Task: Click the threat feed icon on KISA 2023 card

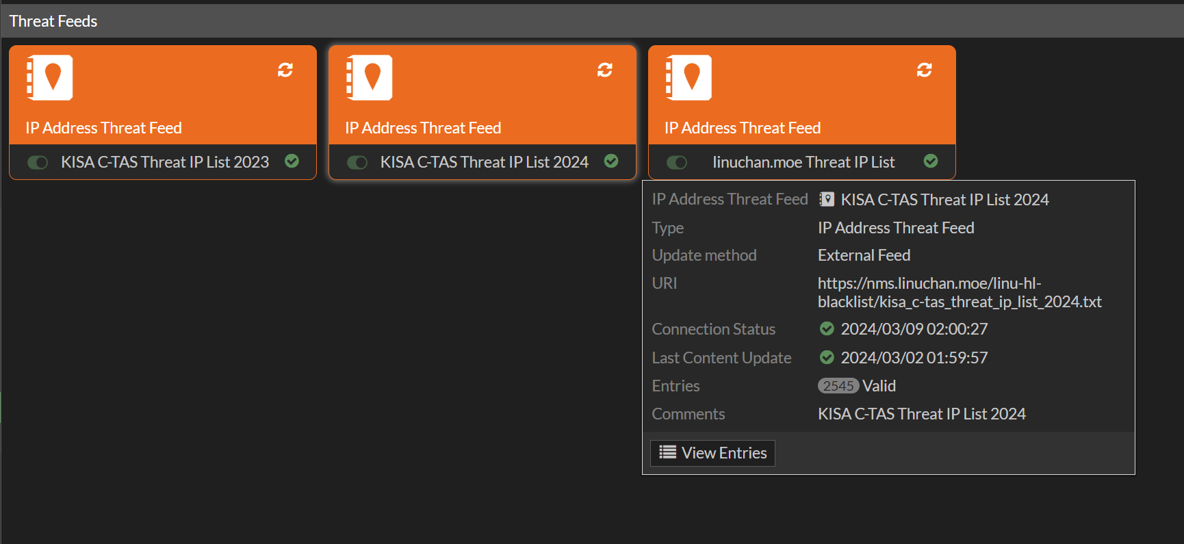Action: (x=49, y=77)
